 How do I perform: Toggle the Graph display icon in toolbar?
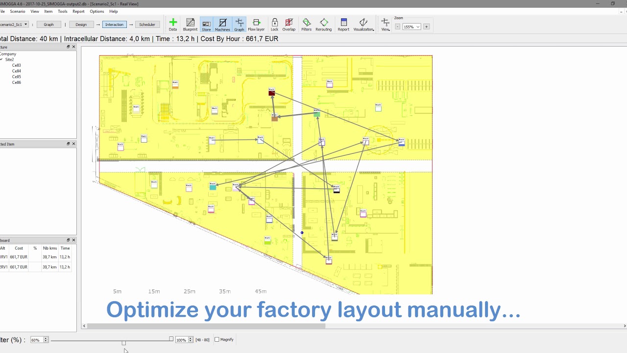click(239, 25)
